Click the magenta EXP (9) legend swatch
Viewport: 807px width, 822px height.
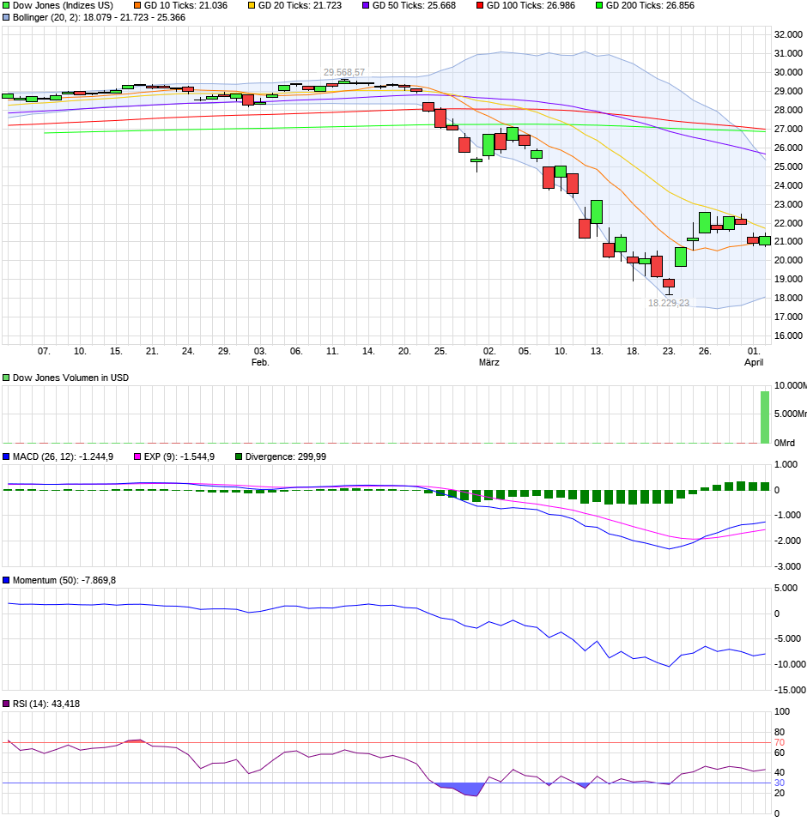137,456
